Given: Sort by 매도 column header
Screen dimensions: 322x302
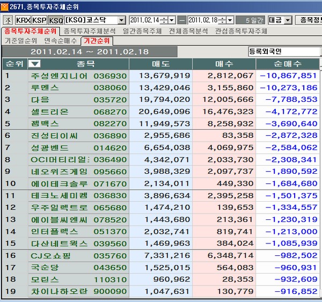Looking at the screenshot, I should point(160,64).
